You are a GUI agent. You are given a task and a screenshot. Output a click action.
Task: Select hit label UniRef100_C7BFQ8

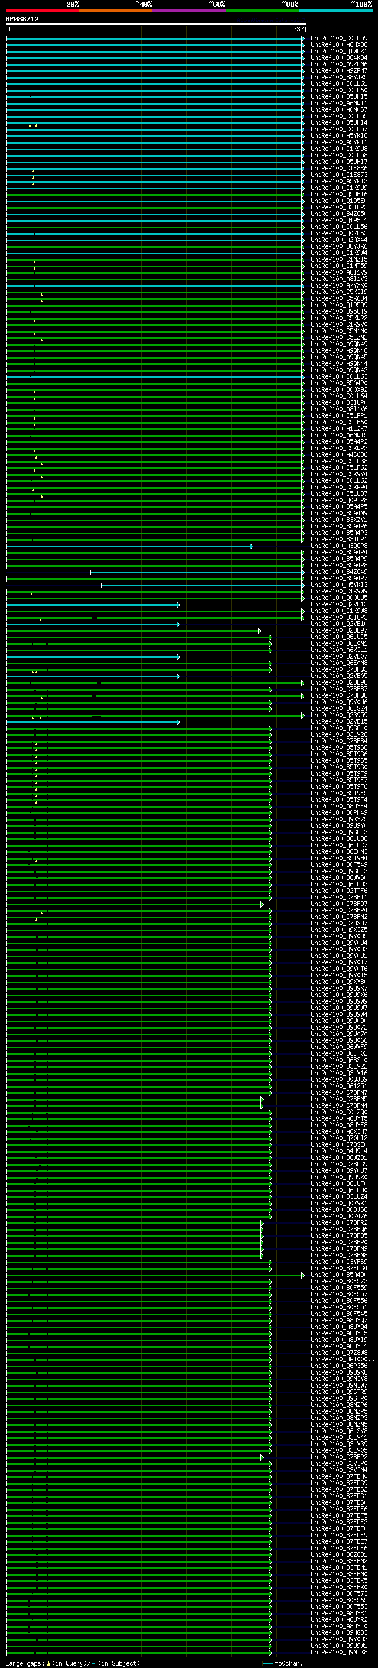[x=339, y=696]
